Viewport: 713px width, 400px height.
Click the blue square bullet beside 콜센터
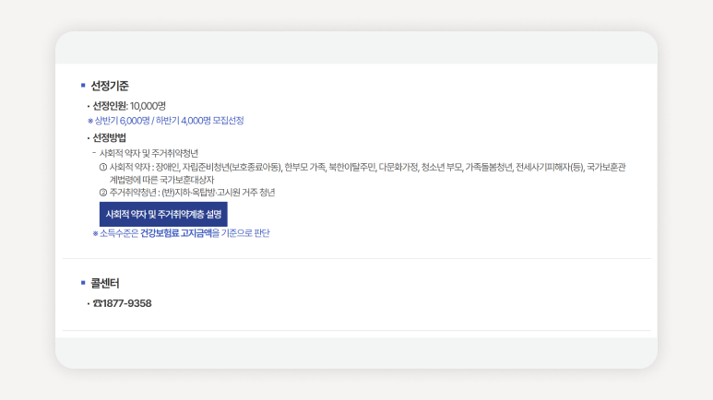pos(82,283)
